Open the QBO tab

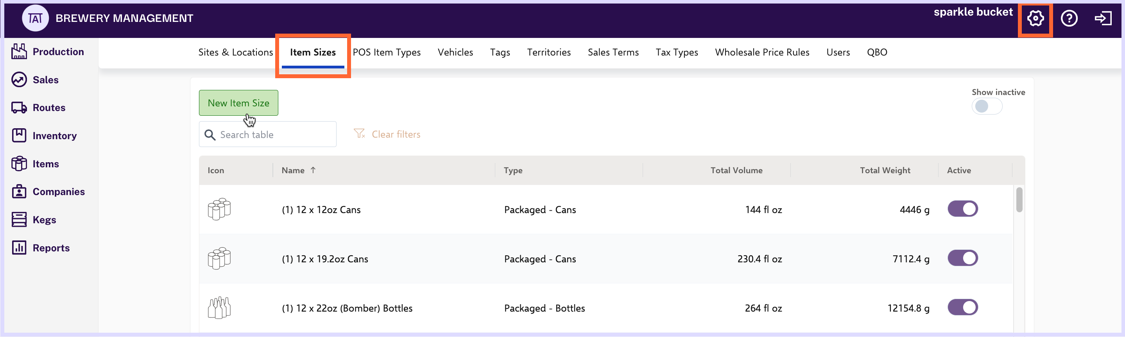point(876,52)
